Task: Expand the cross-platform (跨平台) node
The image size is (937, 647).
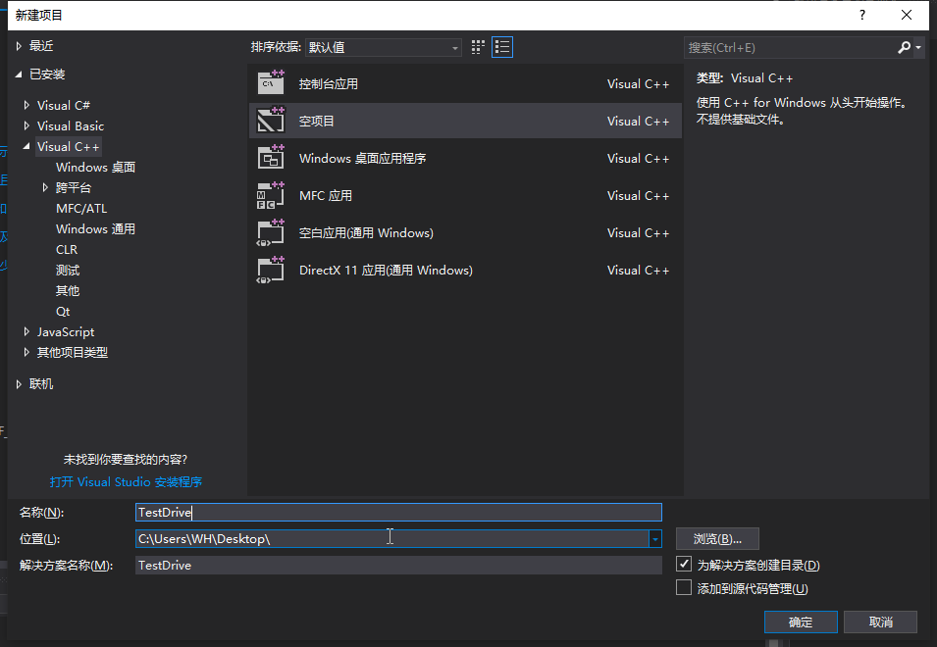Action: (45, 187)
